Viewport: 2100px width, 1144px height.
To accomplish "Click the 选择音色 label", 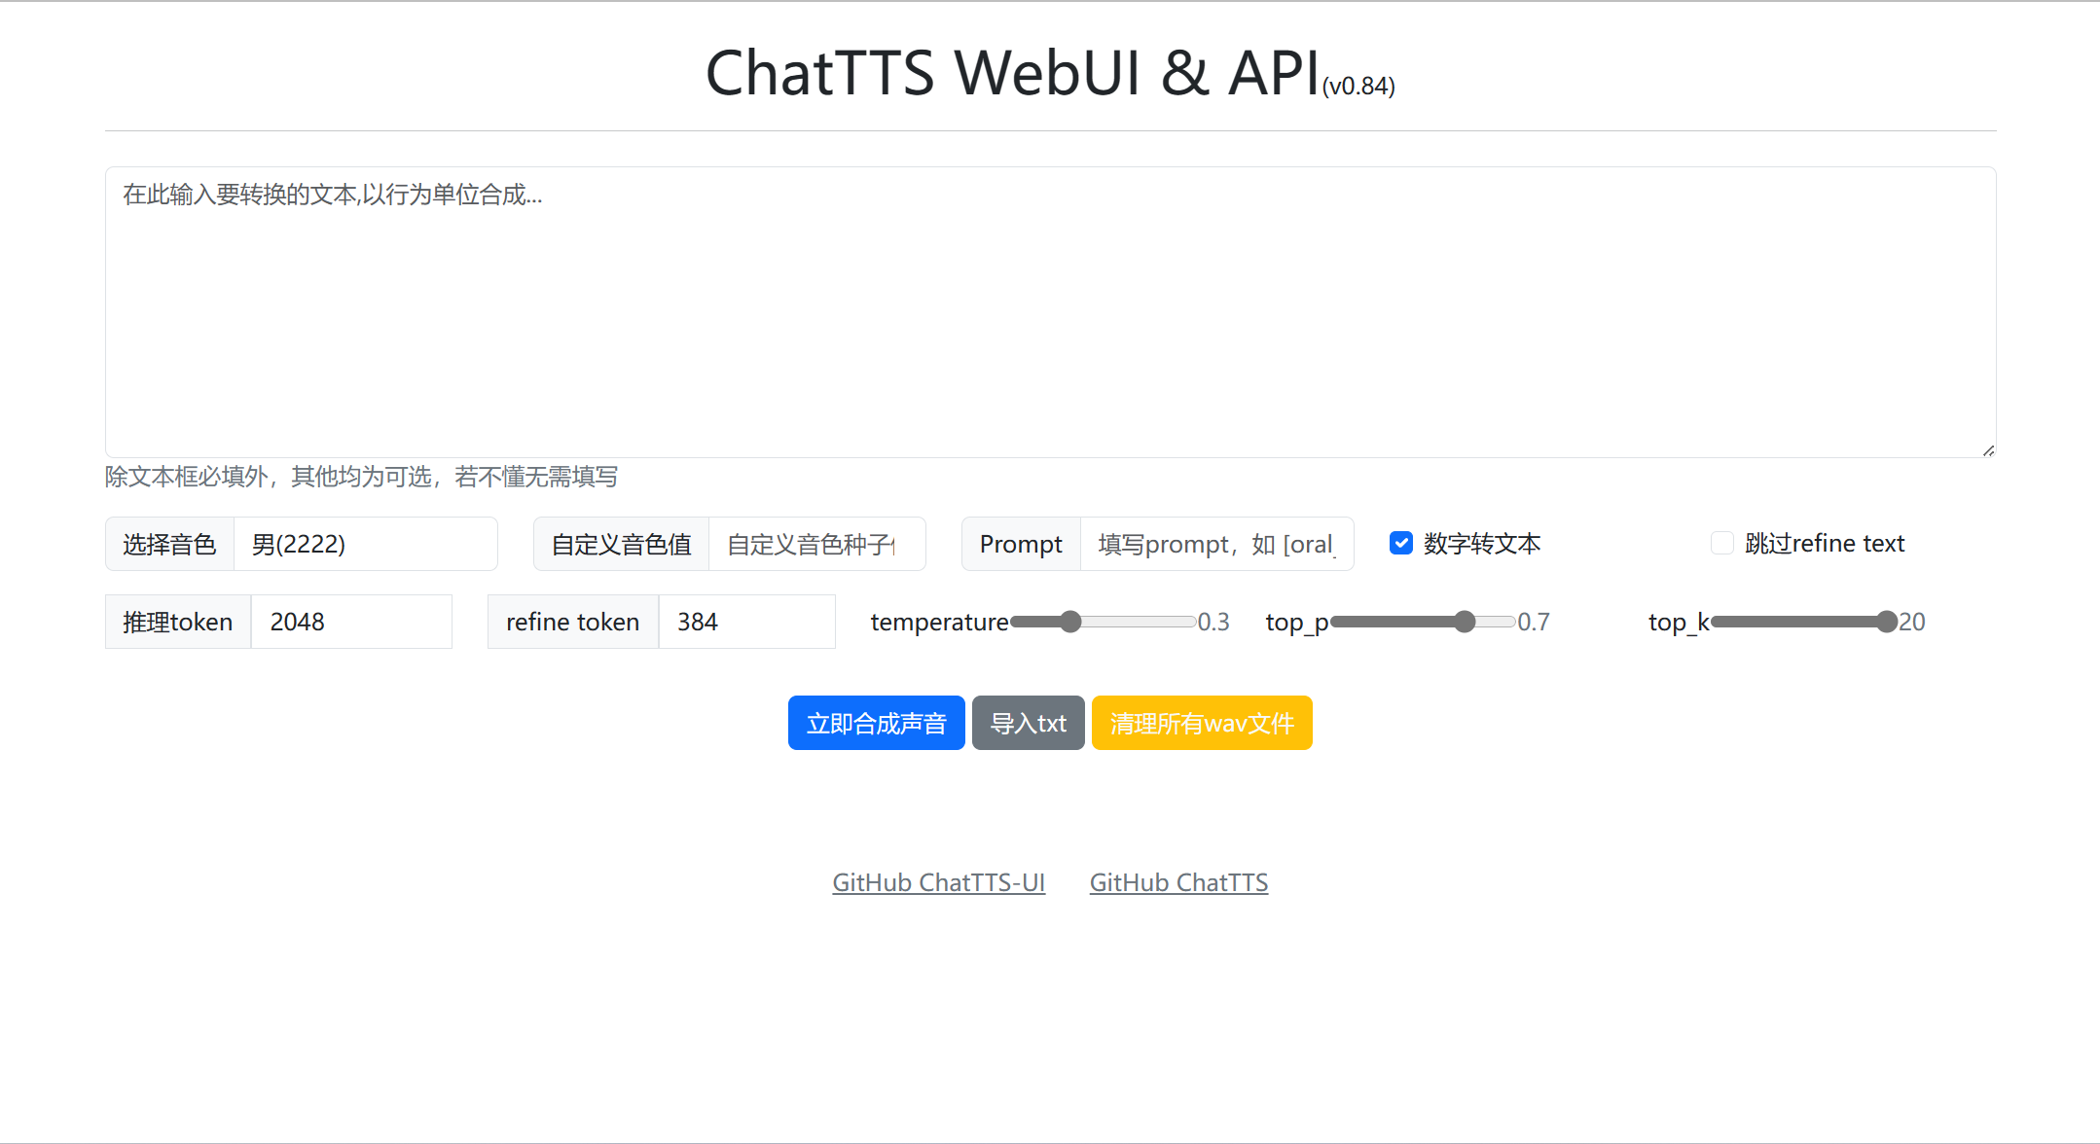I will 169,544.
